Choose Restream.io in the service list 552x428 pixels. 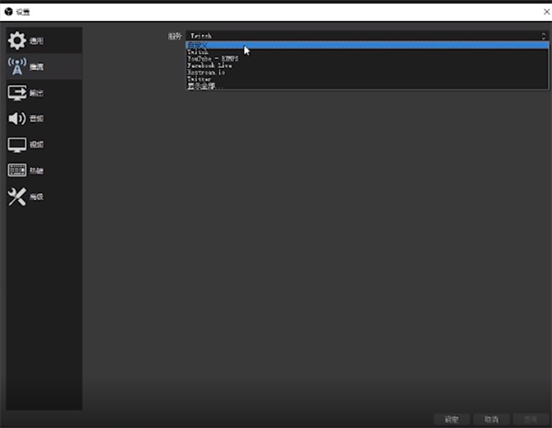point(206,73)
